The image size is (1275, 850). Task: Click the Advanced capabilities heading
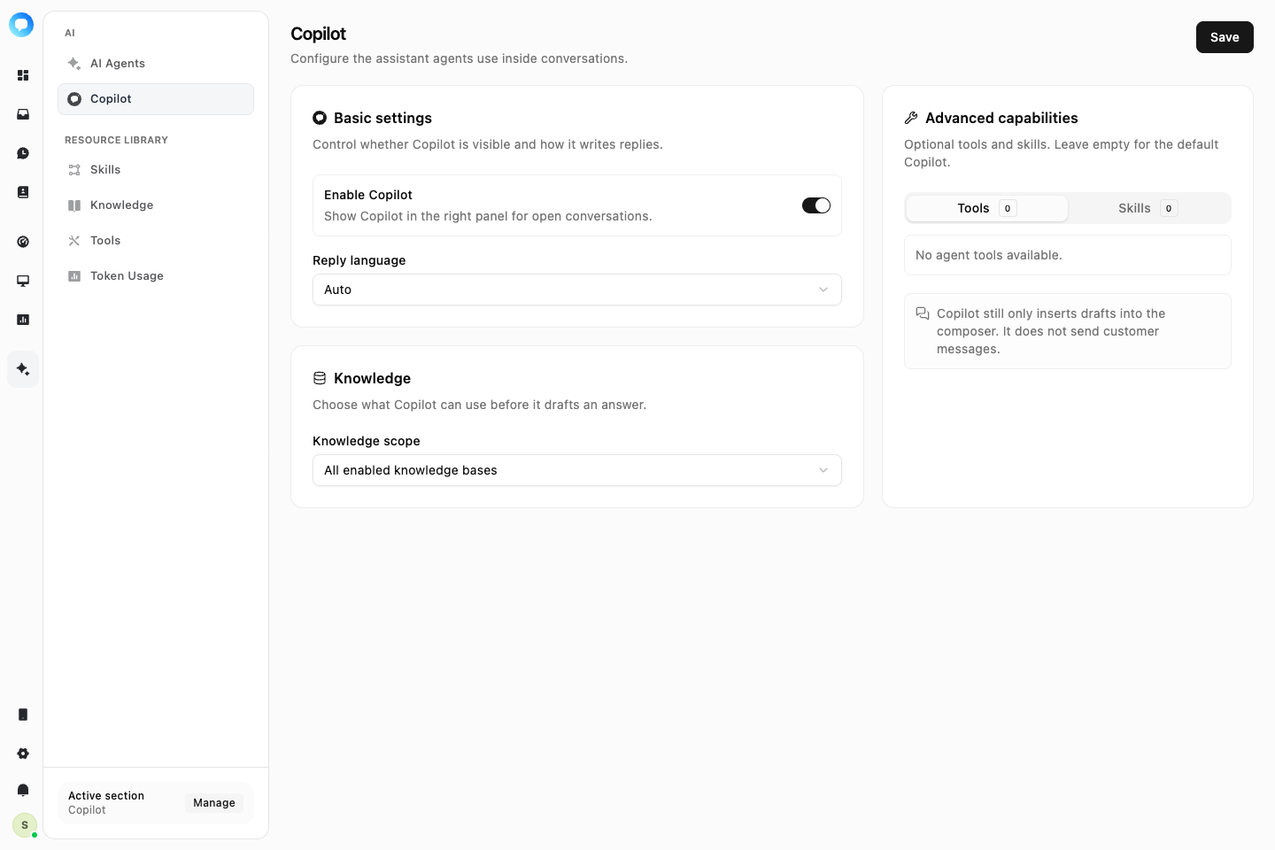pyautogui.click(x=1001, y=118)
